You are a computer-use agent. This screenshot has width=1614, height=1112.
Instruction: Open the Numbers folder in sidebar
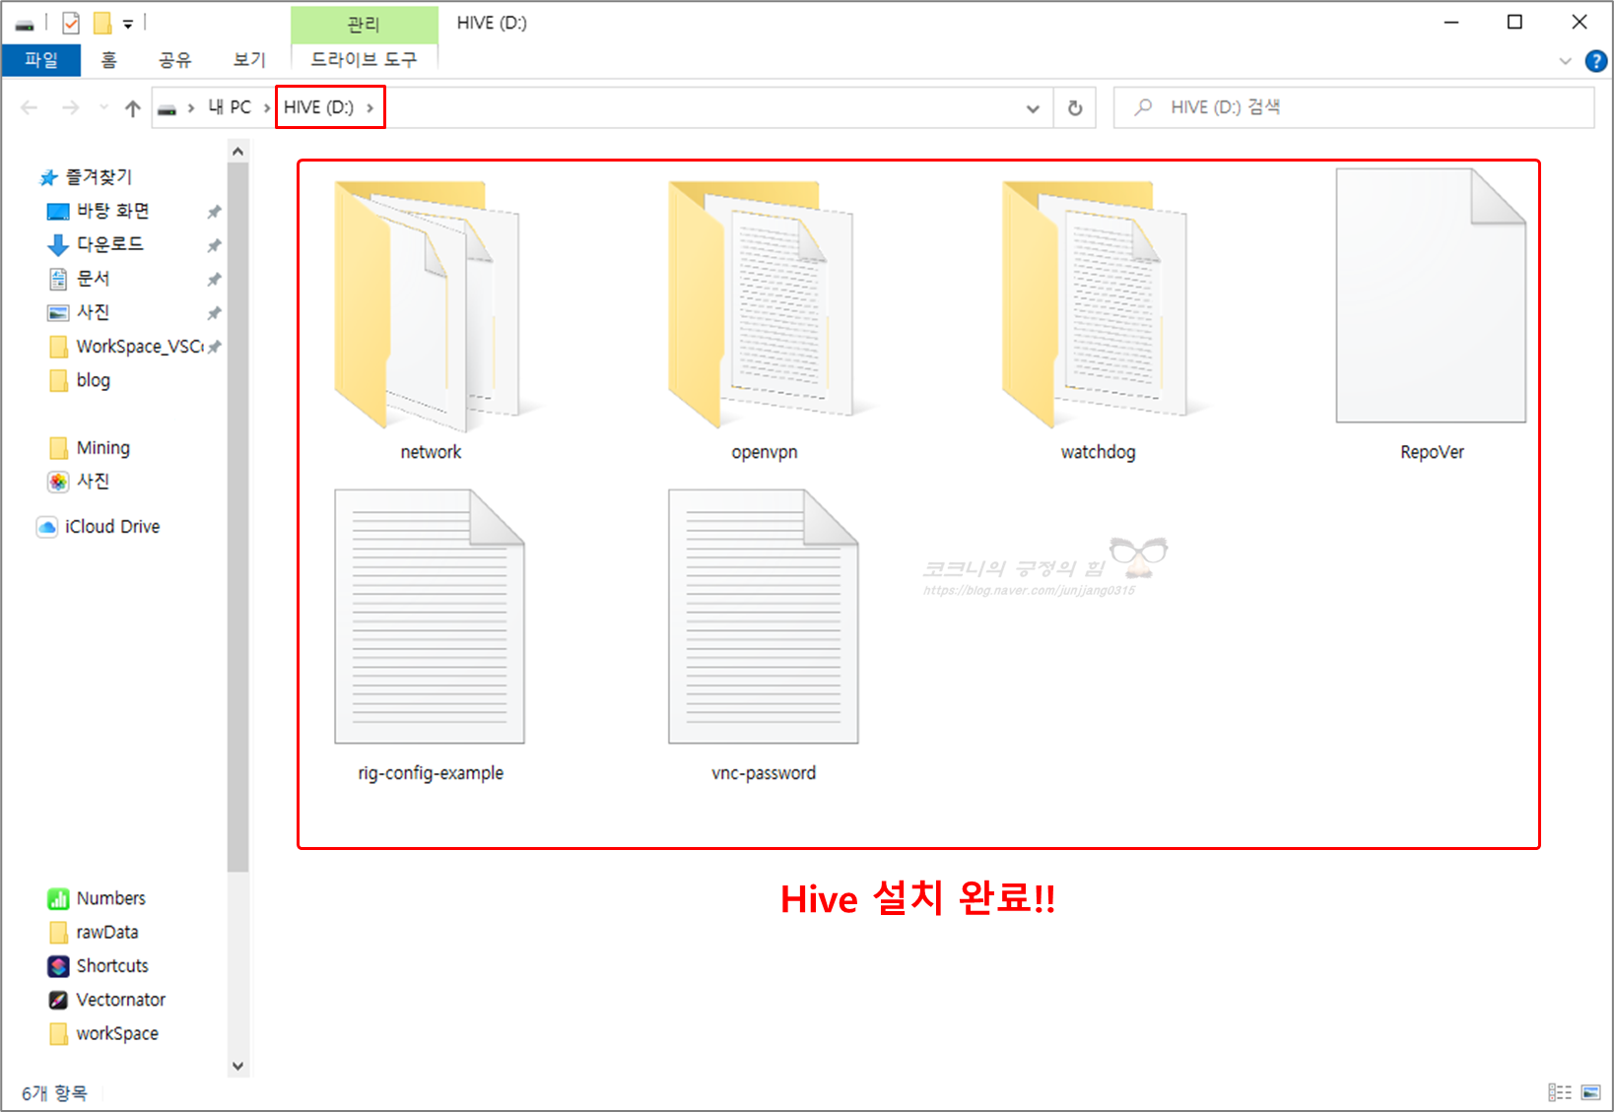point(97,898)
